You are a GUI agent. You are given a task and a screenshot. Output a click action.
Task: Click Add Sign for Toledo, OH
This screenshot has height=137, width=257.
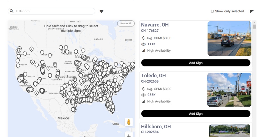(x=196, y=114)
